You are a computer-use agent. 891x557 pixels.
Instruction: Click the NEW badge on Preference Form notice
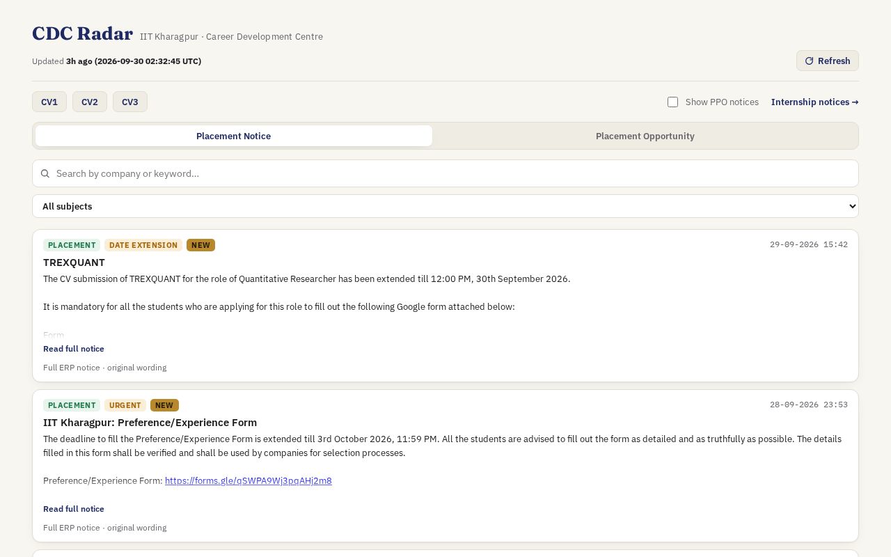(x=164, y=405)
